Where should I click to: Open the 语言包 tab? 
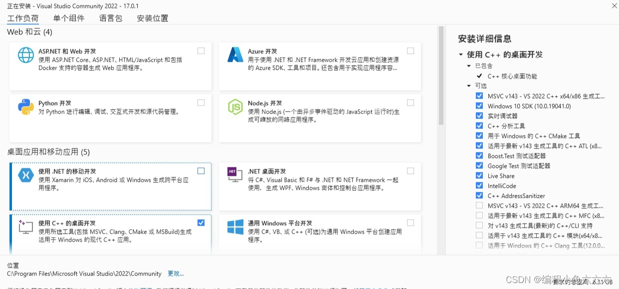(111, 18)
